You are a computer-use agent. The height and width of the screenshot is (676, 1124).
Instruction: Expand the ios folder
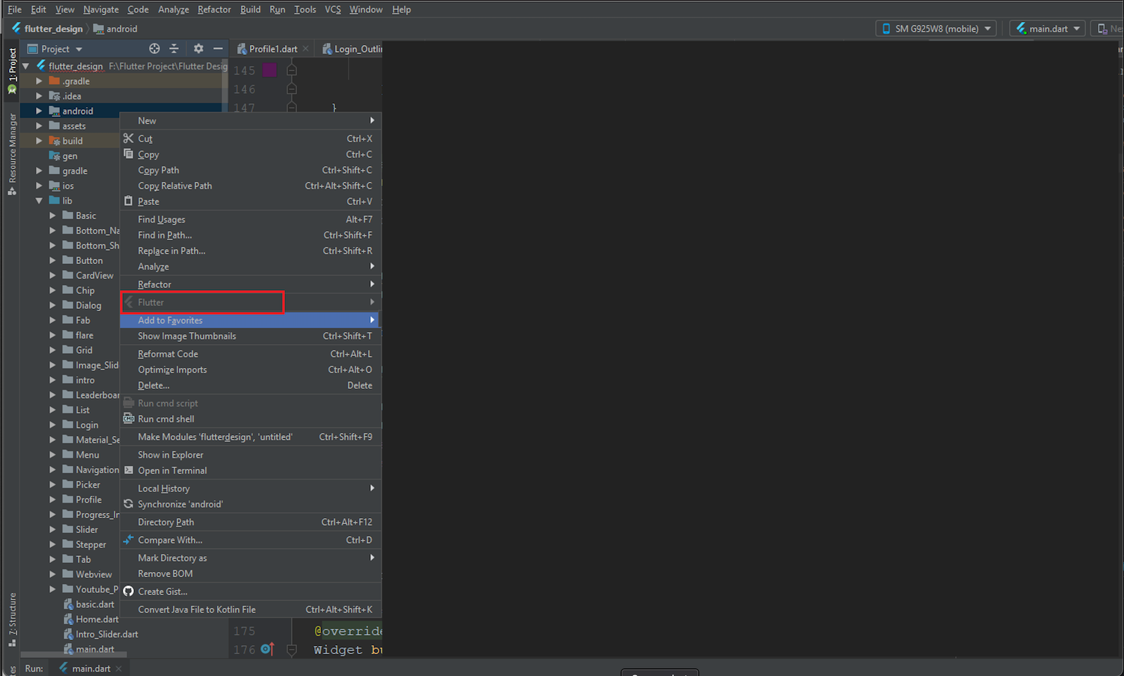[x=40, y=185]
